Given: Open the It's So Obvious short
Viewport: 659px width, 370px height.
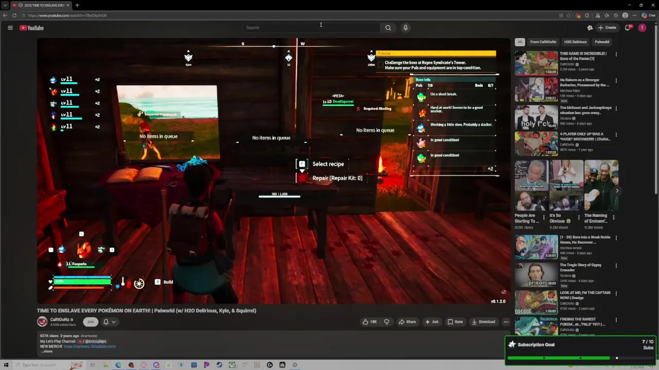Looking at the screenshot, I should click(x=566, y=186).
